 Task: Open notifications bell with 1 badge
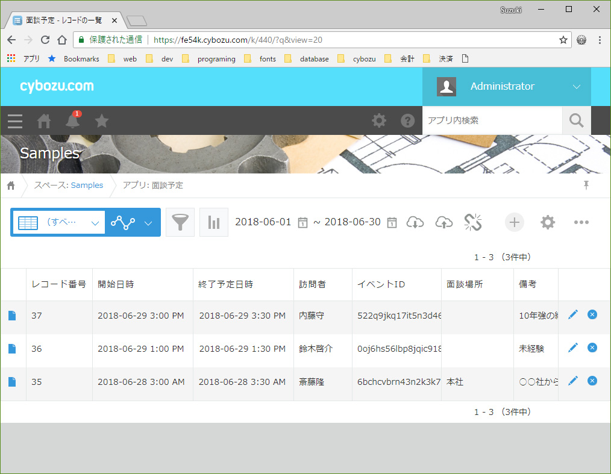coord(73,120)
